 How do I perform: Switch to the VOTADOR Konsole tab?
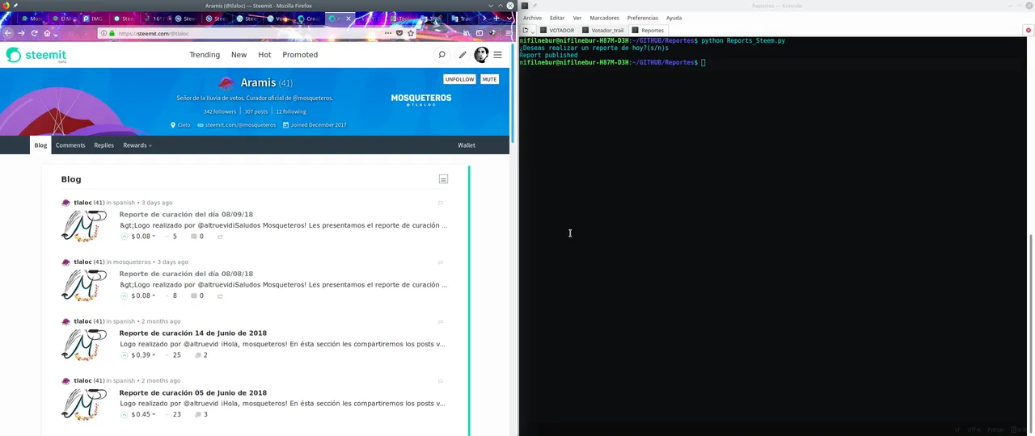pyautogui.click(x=556, y=30)
